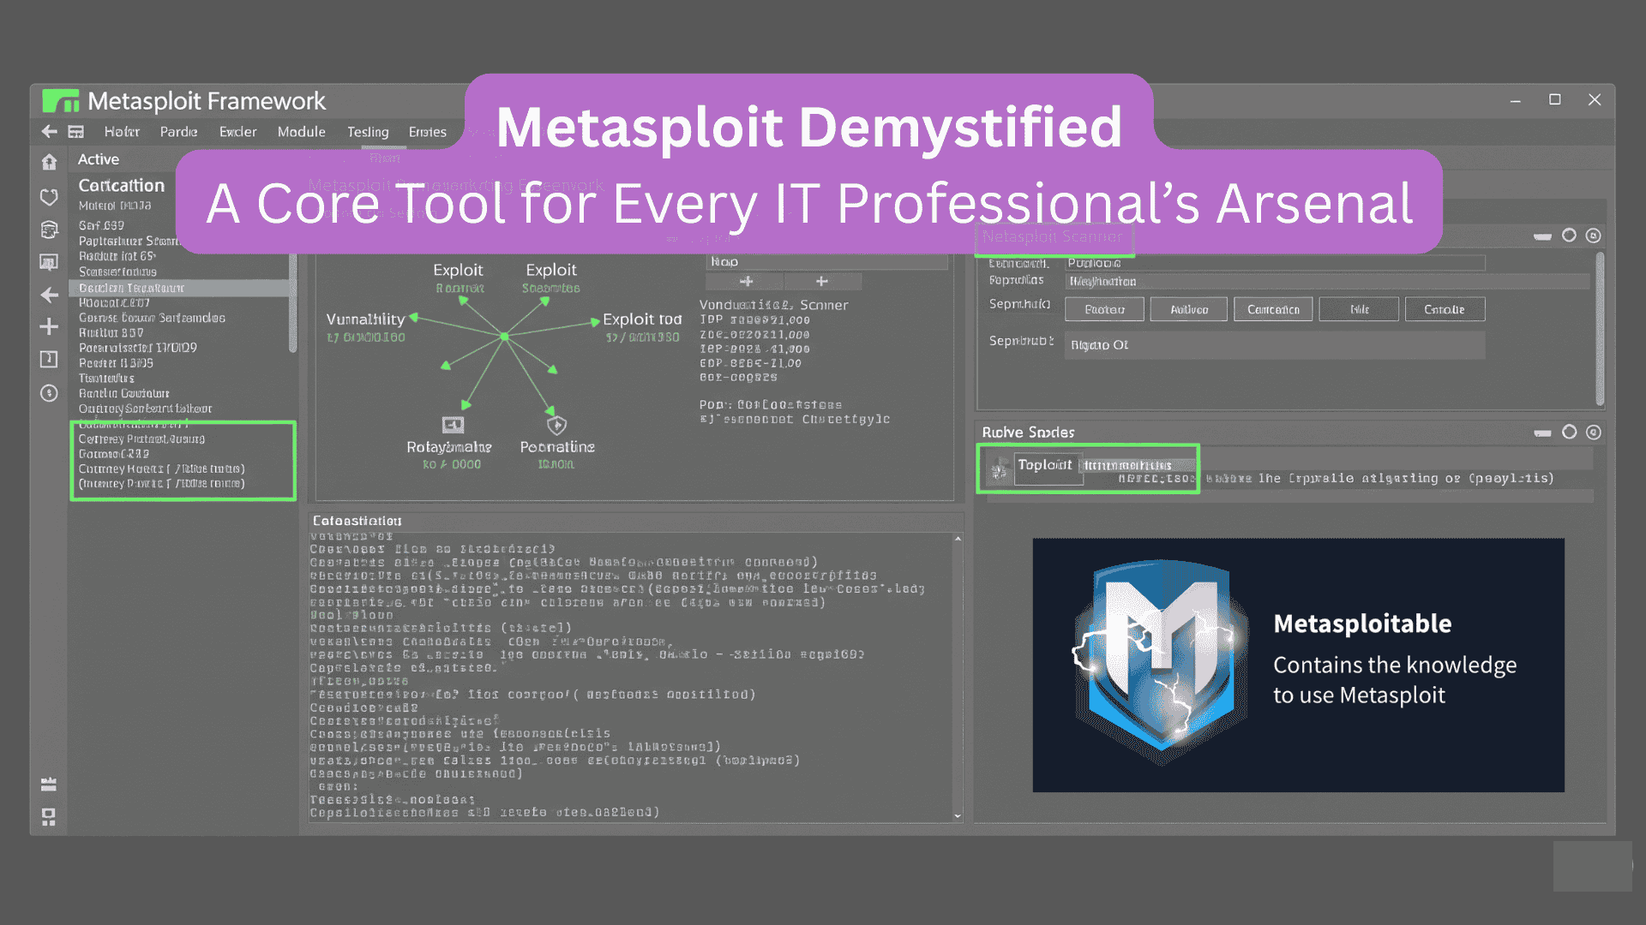The height and width of the screenshot is (925, 1646).
Task: Click the left module list scrollbar
Action: tap(292, 304)
